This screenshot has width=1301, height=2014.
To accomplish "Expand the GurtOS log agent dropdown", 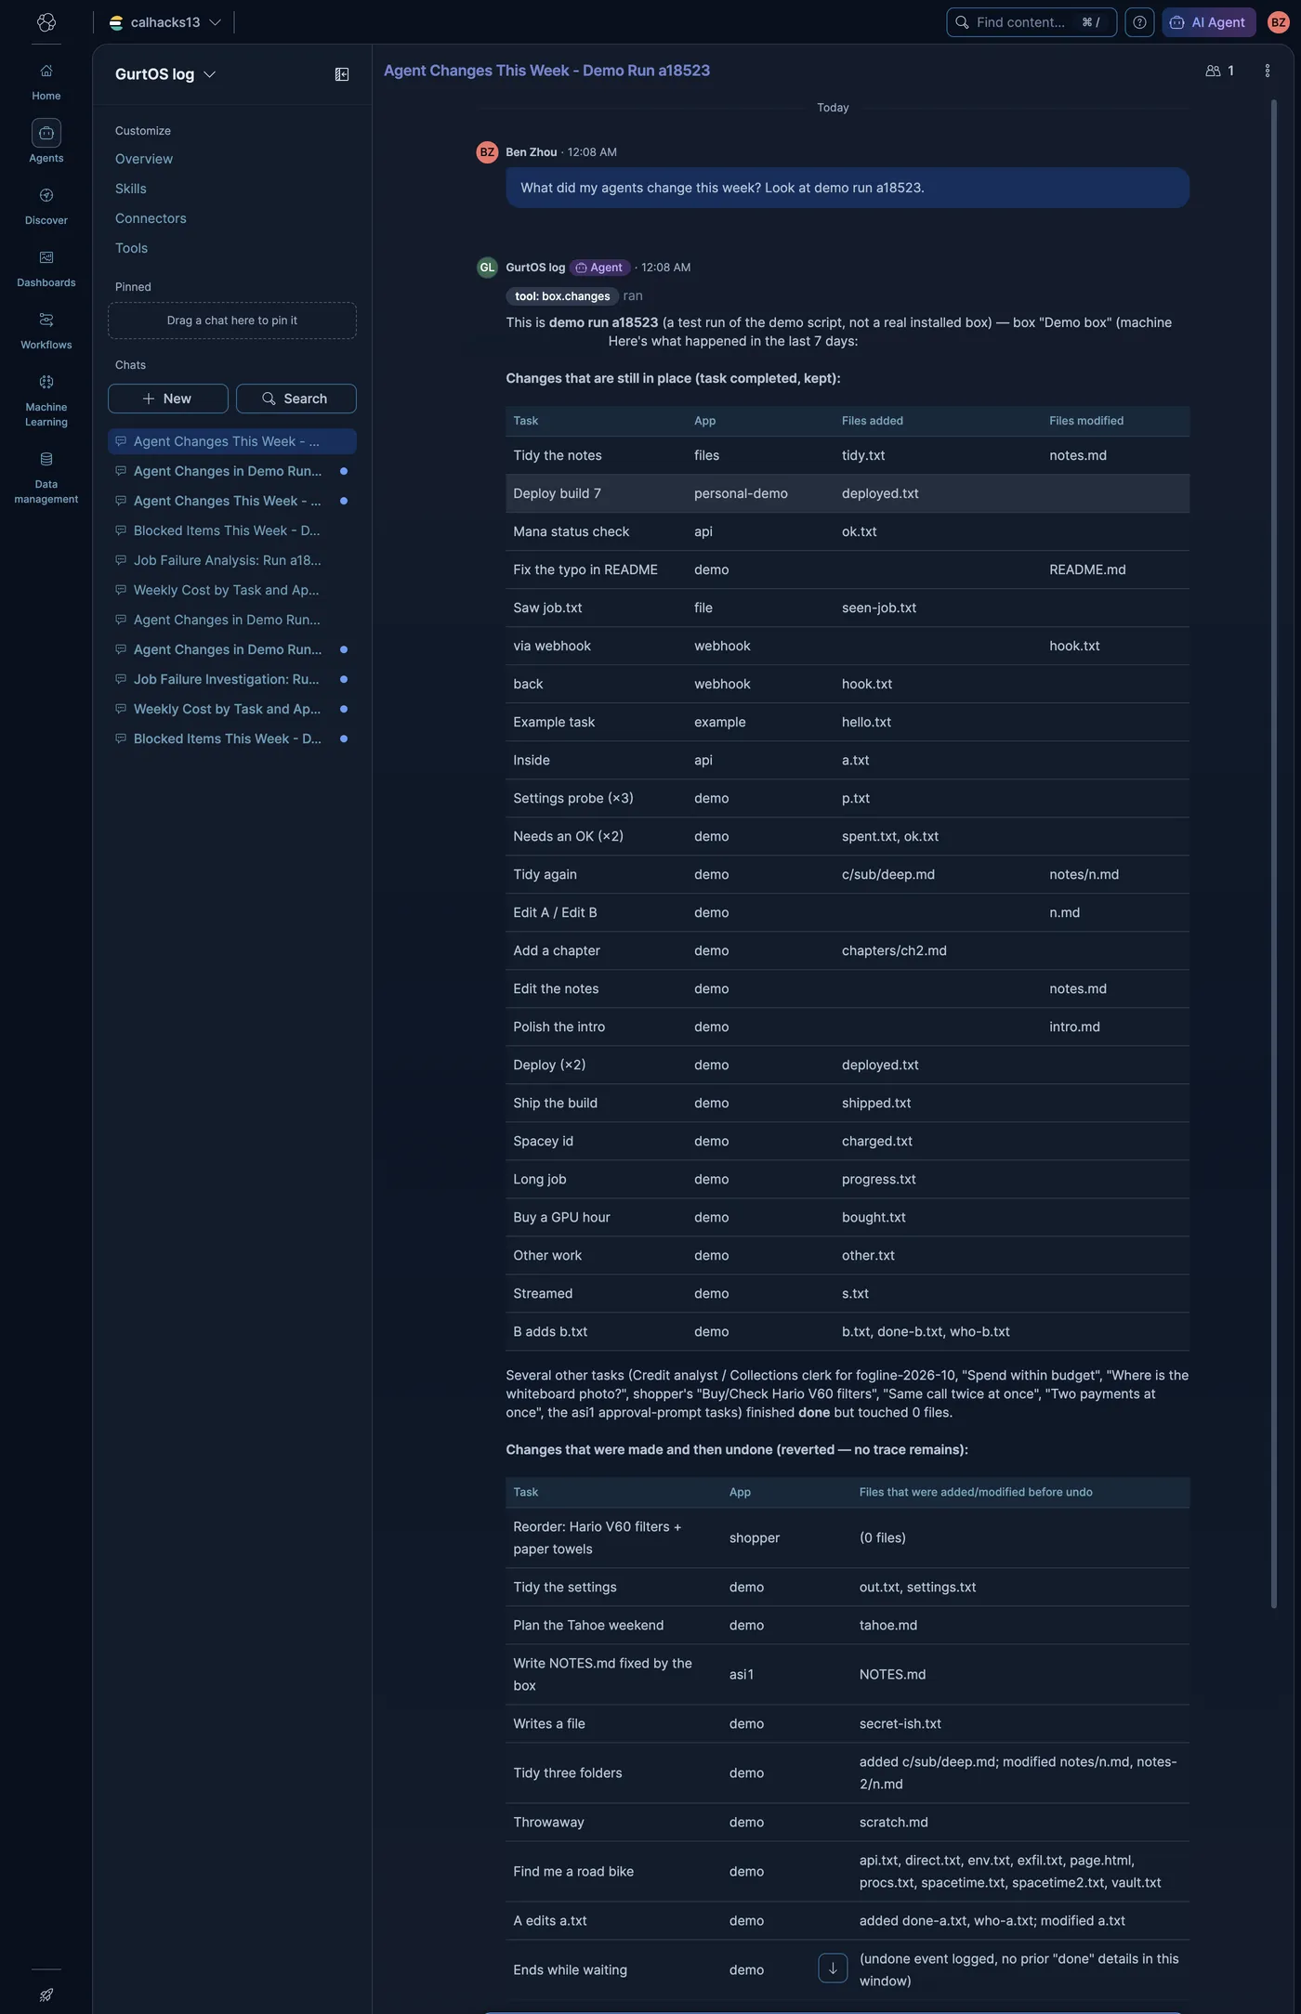I will coord(165,74).
